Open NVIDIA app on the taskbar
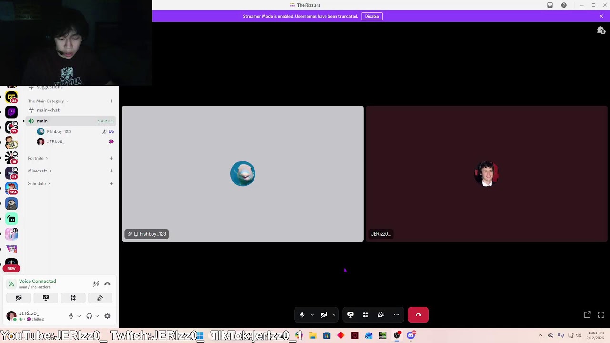 [383, 336]
